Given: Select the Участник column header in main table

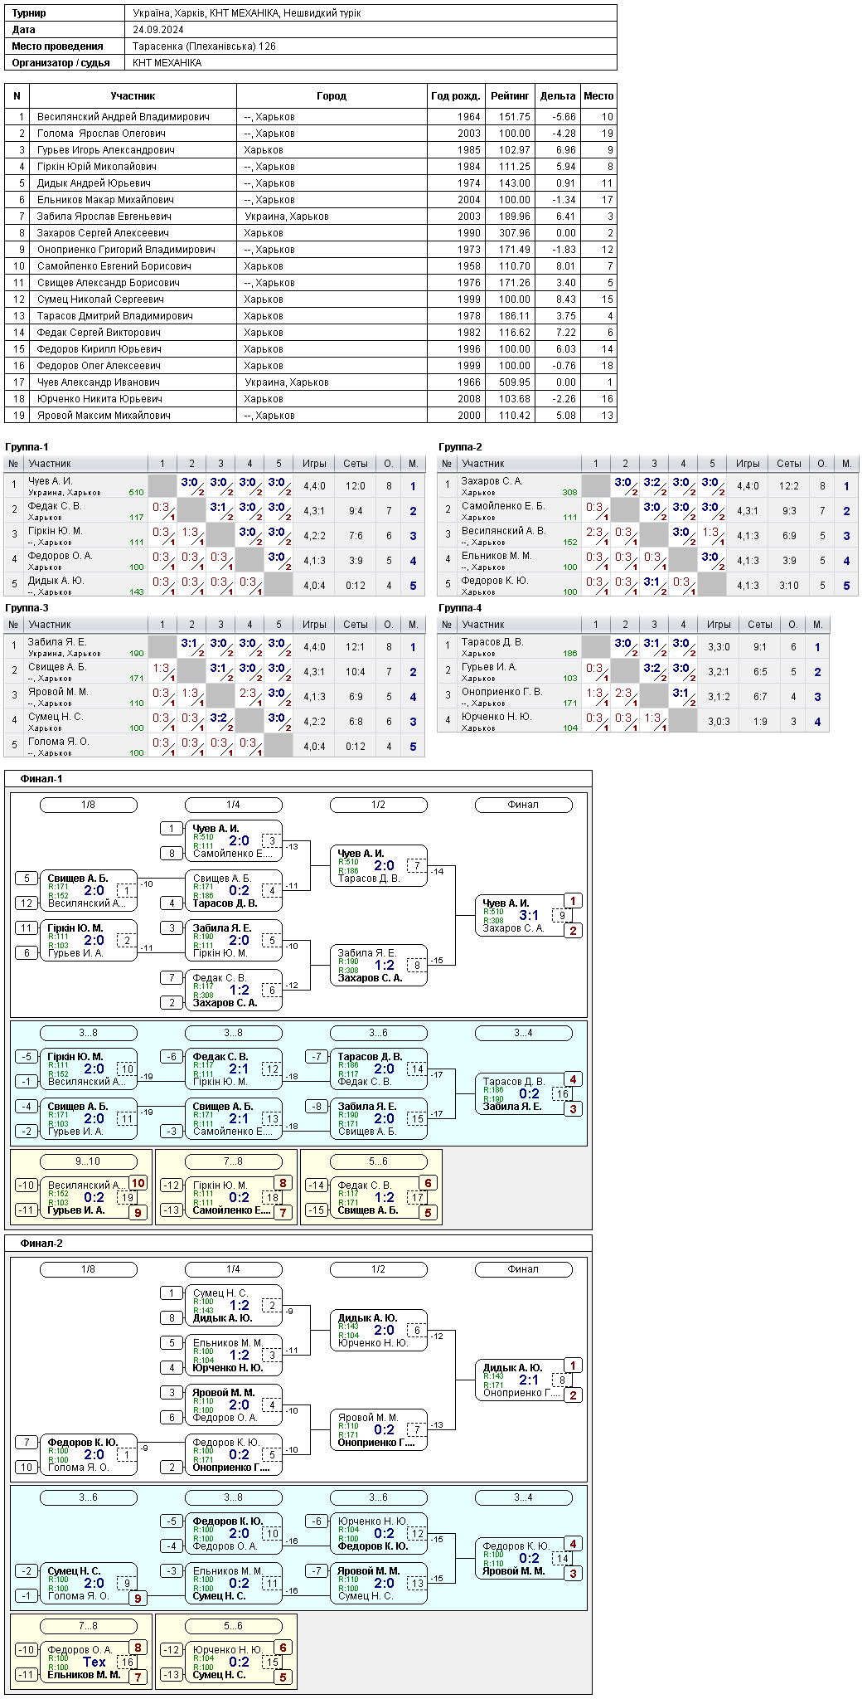Looking at the screenshot, I should 133,96.
